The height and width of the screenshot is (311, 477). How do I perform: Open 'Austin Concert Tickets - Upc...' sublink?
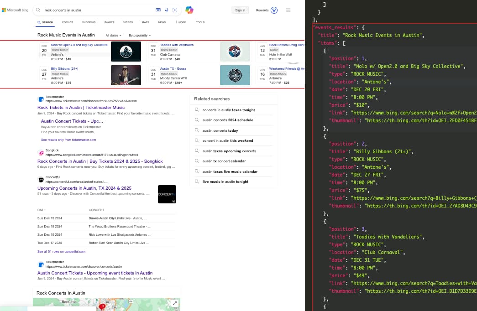click(x=72, y=121)
